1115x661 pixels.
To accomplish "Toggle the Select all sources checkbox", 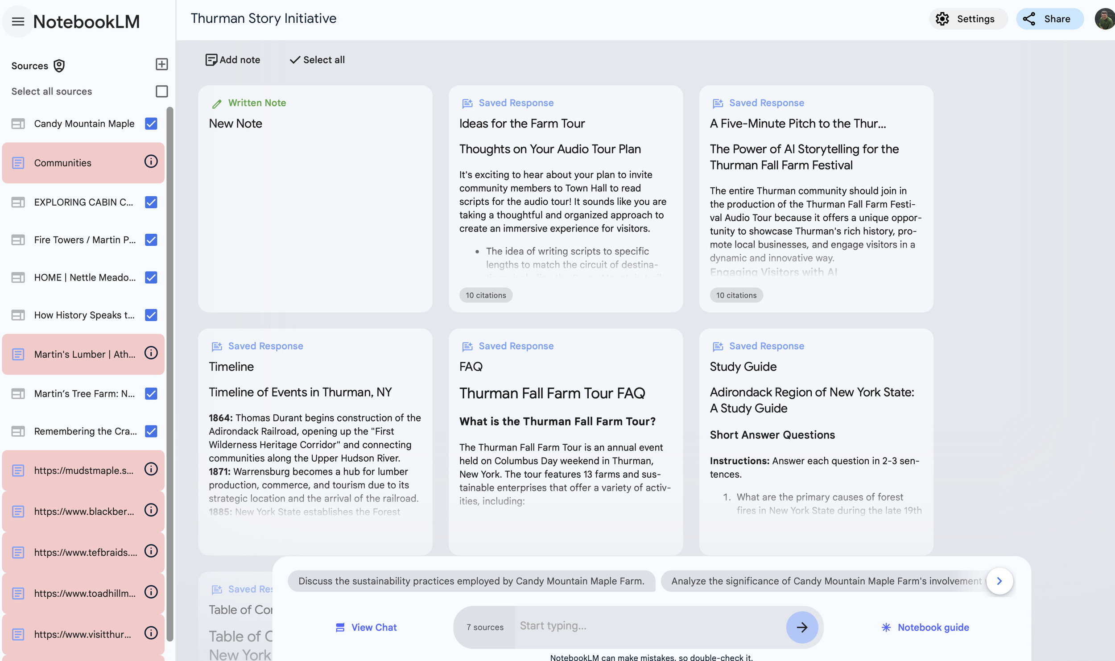I will point(161,91).
